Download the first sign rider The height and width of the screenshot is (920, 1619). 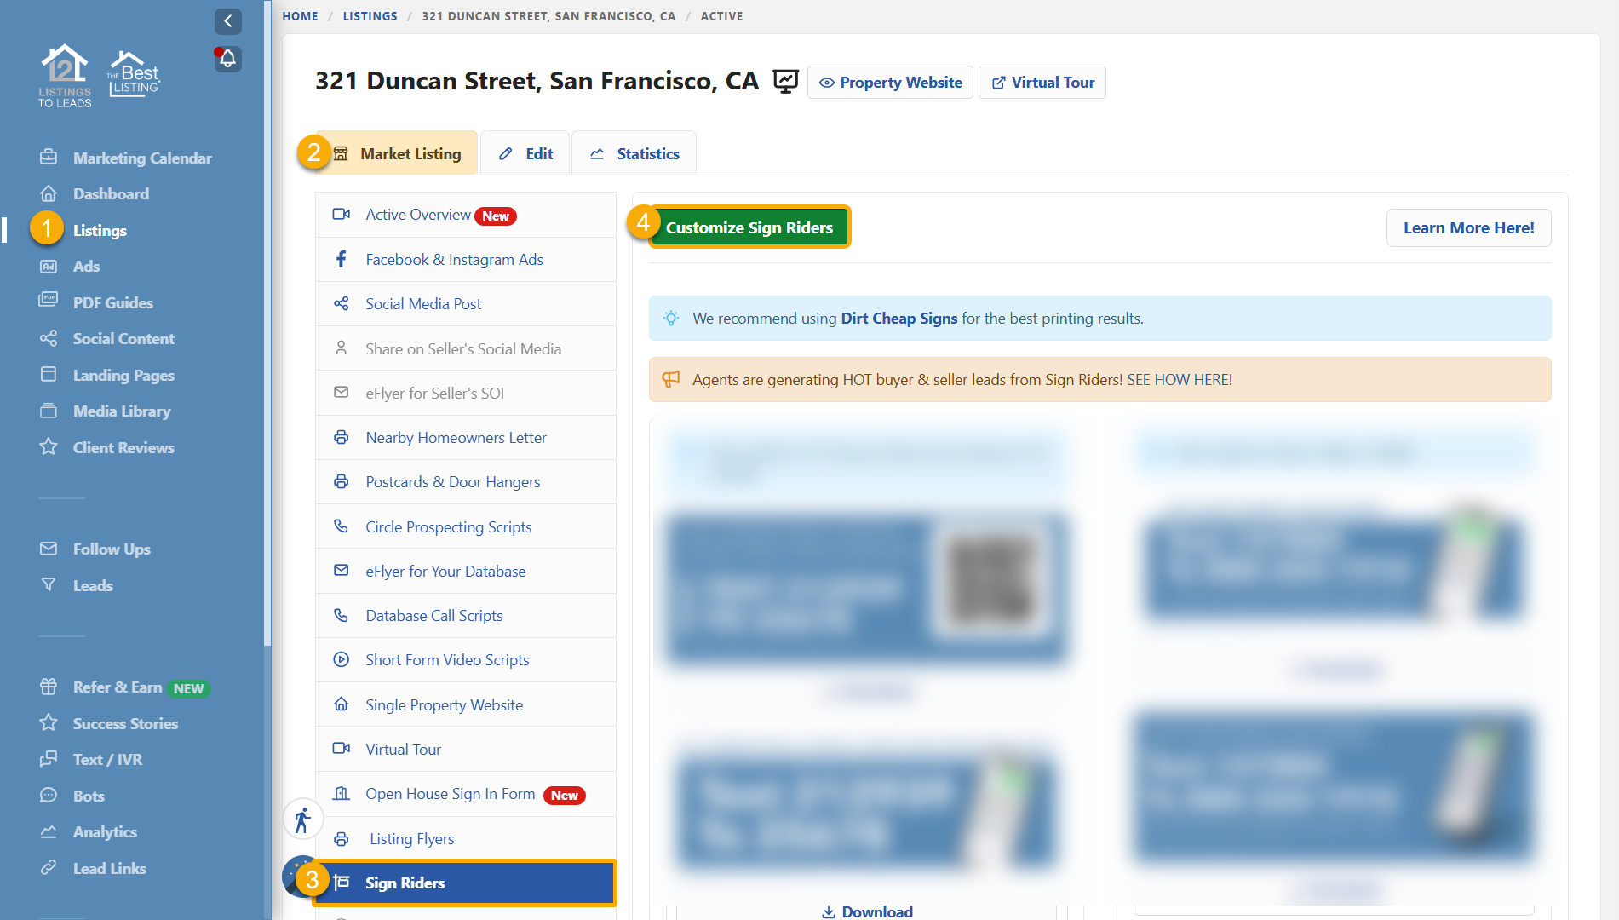coord(867,911)
